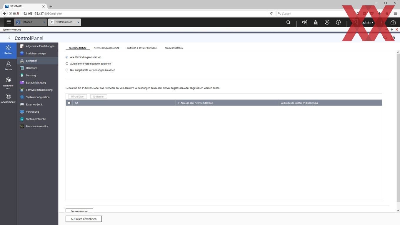400x225 pixels.
Task: Open Hardware settings
Action: 38,68
